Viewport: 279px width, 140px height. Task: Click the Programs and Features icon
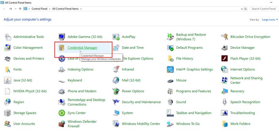170,91
